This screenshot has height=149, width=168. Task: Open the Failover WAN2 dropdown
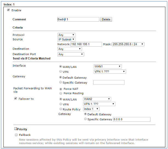pyautogui.click(x=97, y=99)
